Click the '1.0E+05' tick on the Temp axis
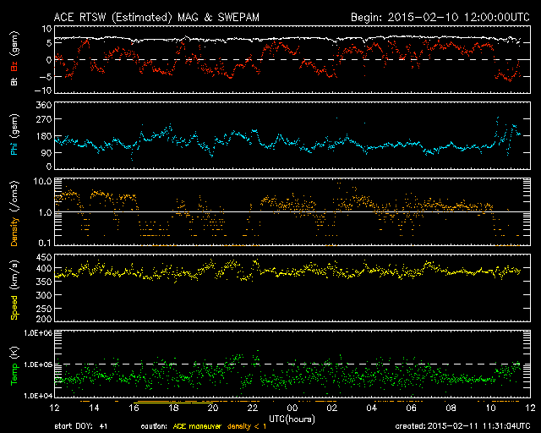Screen dimensions: 541x433 (x=38, y=364)
